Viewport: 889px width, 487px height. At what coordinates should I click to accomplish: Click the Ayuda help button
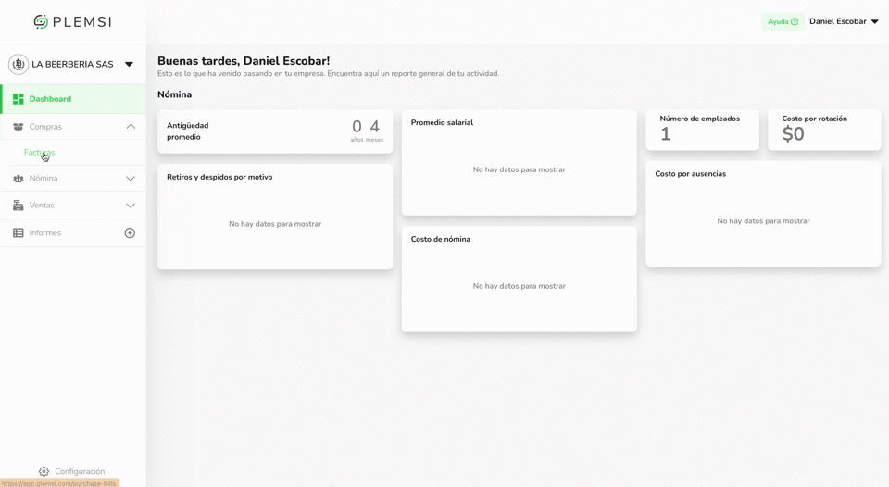(x=783, y=21)
